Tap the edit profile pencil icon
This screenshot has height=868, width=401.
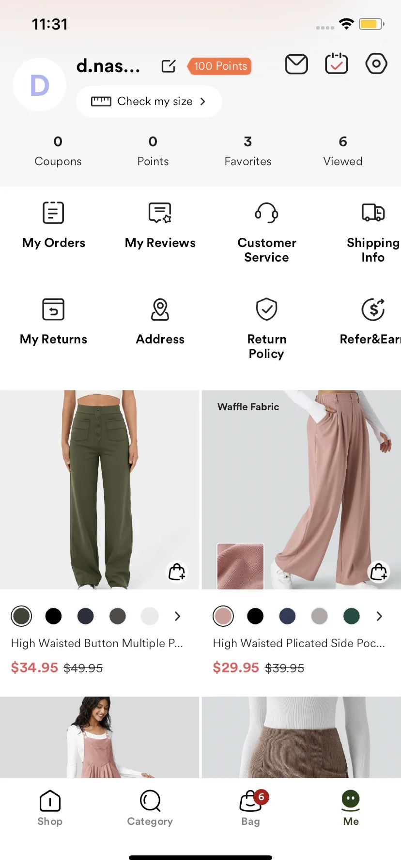point(169,66)
